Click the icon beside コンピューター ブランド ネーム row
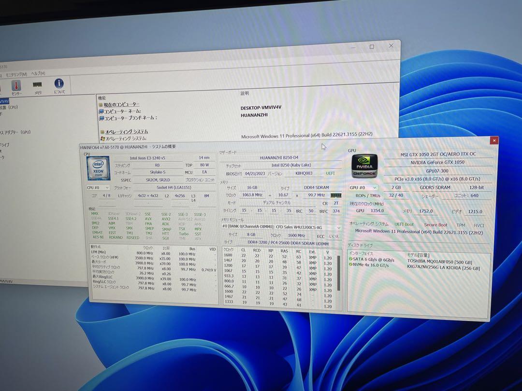The height and width of the screenshot is (391, 522). point(101,118)
